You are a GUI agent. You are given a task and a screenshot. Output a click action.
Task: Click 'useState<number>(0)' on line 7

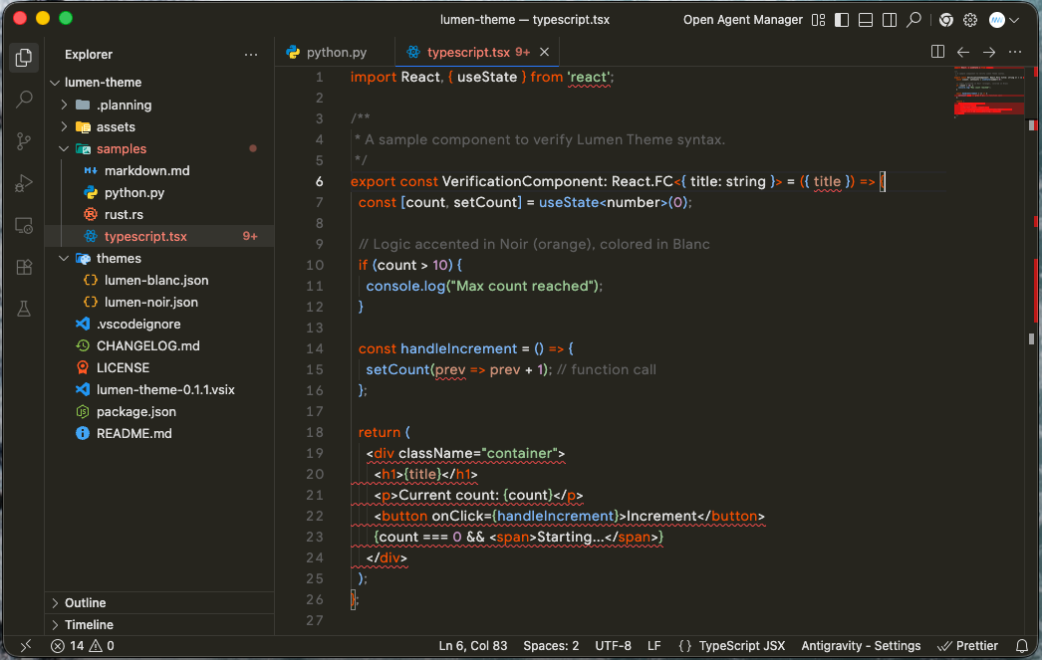[x=614, y=202]
